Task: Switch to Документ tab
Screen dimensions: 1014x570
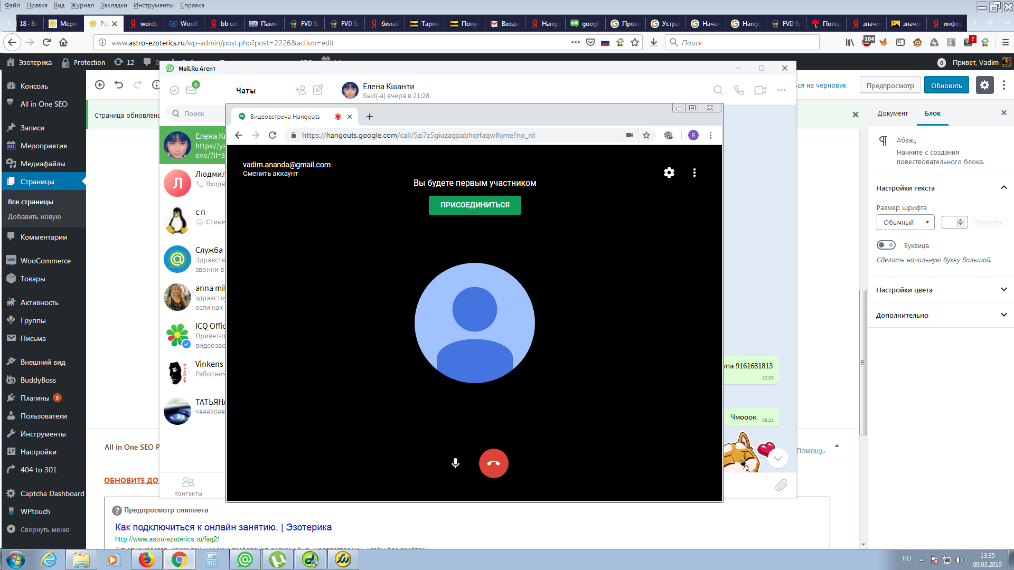Action: click(893, 113)
